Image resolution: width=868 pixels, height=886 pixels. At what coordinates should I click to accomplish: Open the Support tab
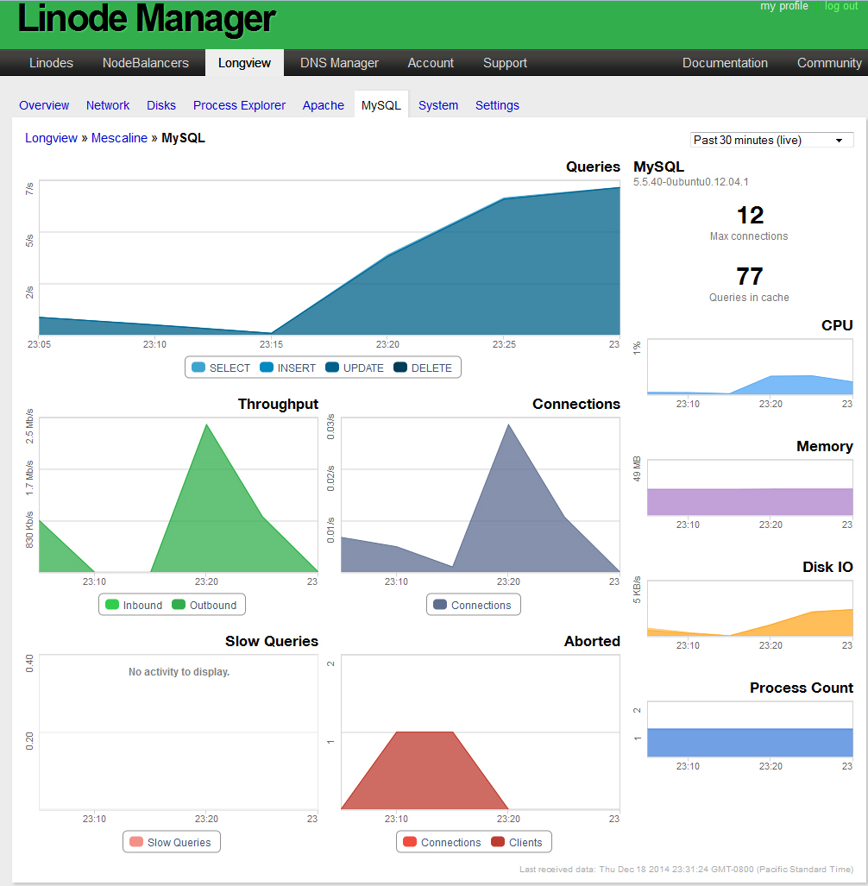[505, 63]
